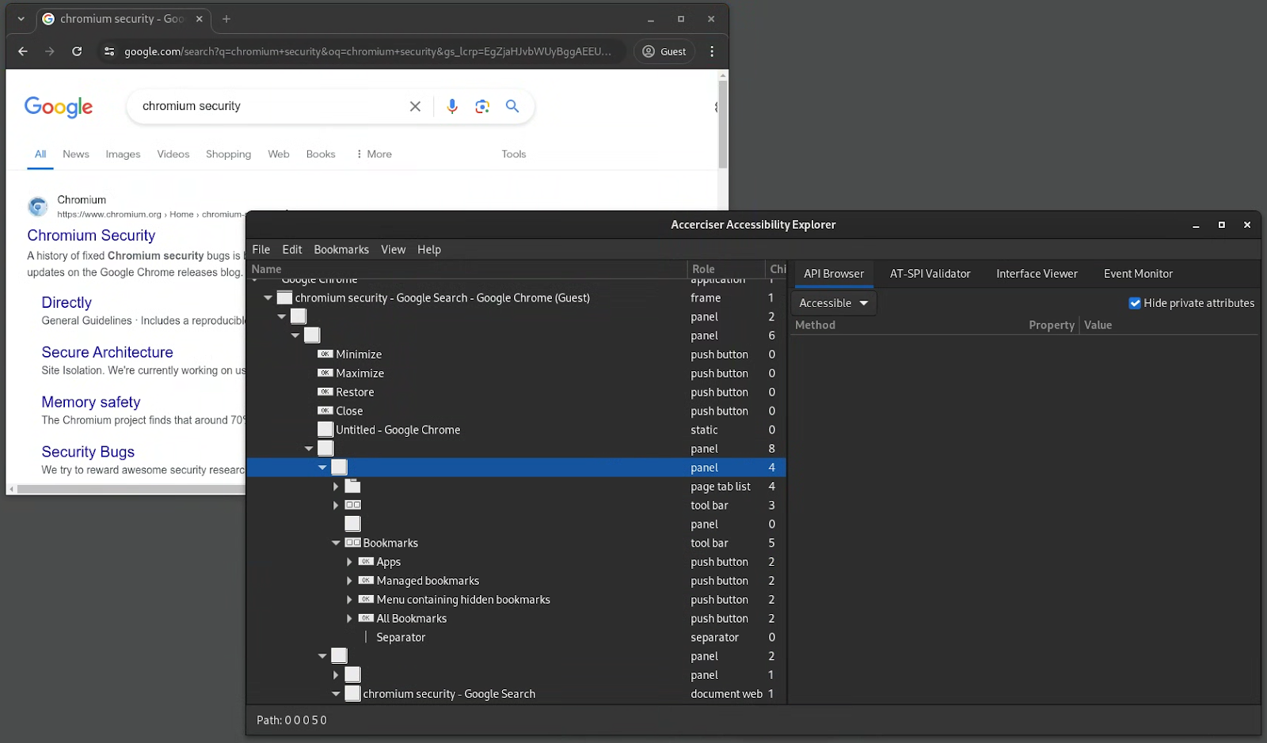The width and height of the screenshot is (1267, 743).
Task: Select the Separator tree row
Action: pyautogui.click(x=516, y=637)
